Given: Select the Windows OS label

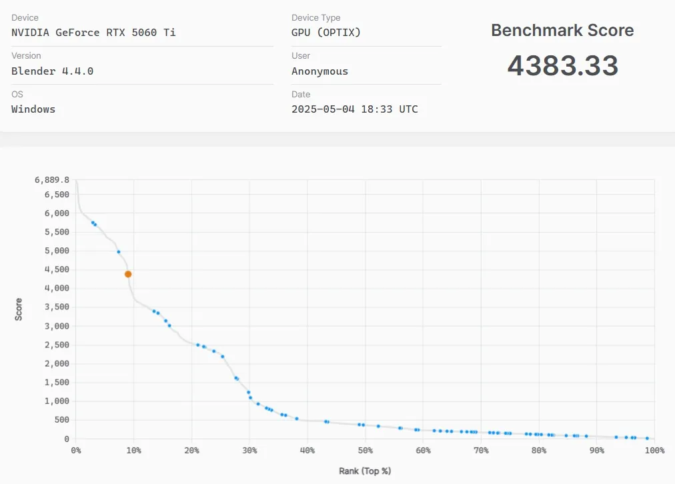Looking at the screenshot, I should [x=33, y=109].
